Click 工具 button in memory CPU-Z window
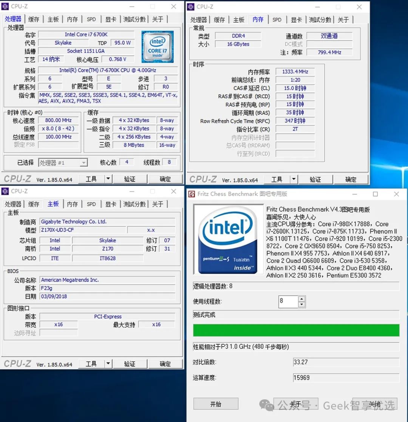Image resolution: width=408 pixels, height=422 pixels. pos(277,180)
